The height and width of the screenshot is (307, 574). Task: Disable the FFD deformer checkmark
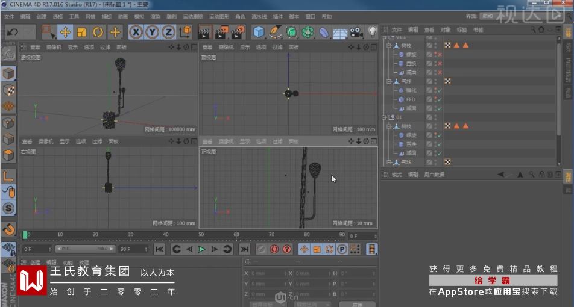coord(440,99)
